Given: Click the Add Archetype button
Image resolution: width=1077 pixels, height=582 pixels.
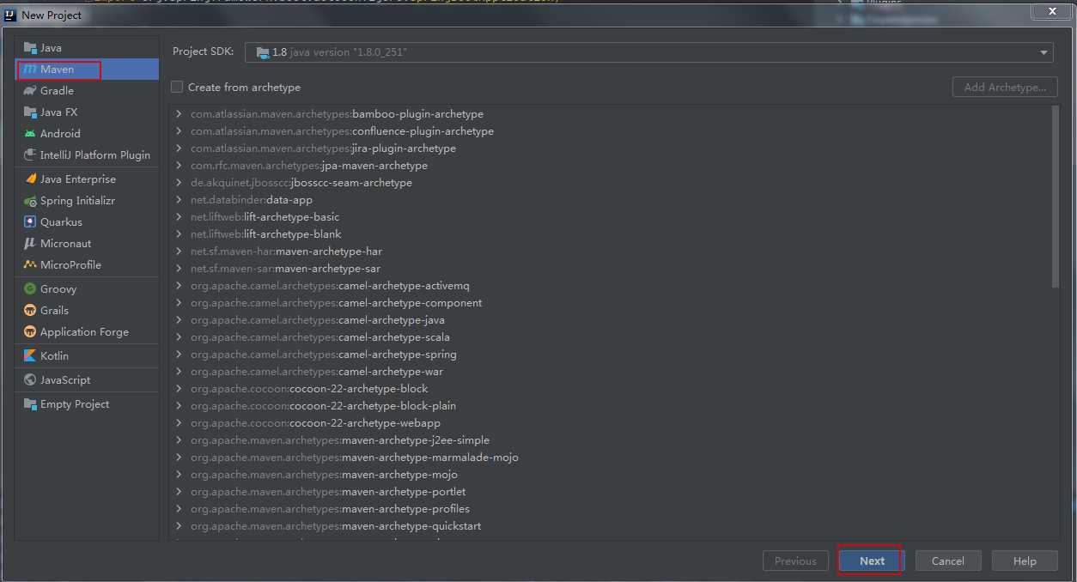Looking at the screenshot, I should (1005, 87).
